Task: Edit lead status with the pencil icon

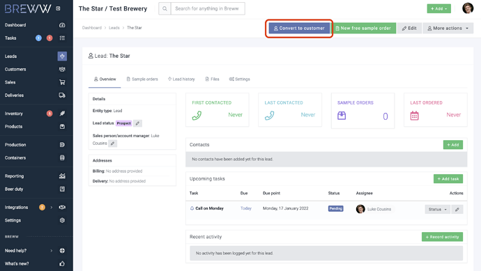Action: 137,123
